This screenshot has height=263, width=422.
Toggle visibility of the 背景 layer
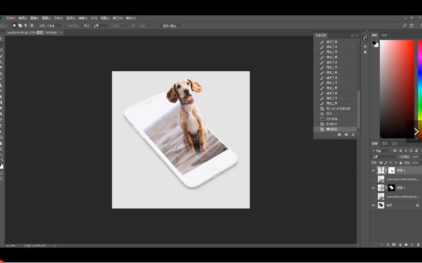(x=373, y=205)
